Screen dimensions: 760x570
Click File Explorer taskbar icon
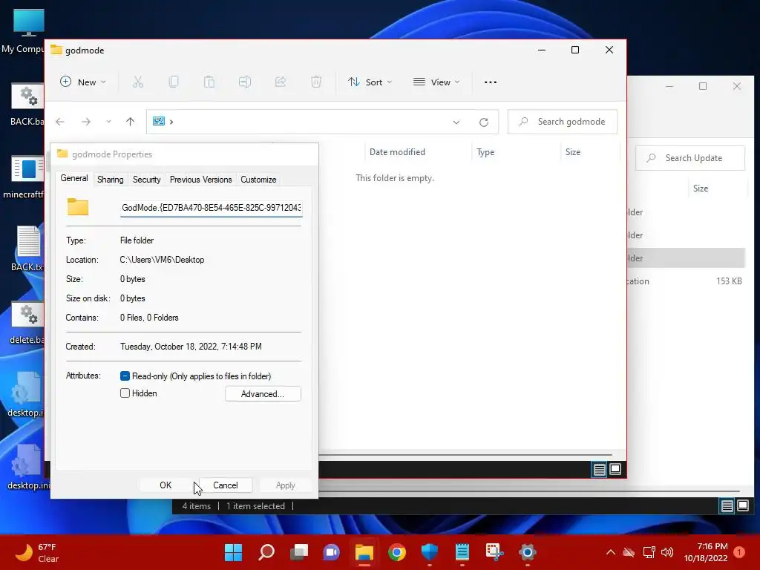tap(364, 552)
